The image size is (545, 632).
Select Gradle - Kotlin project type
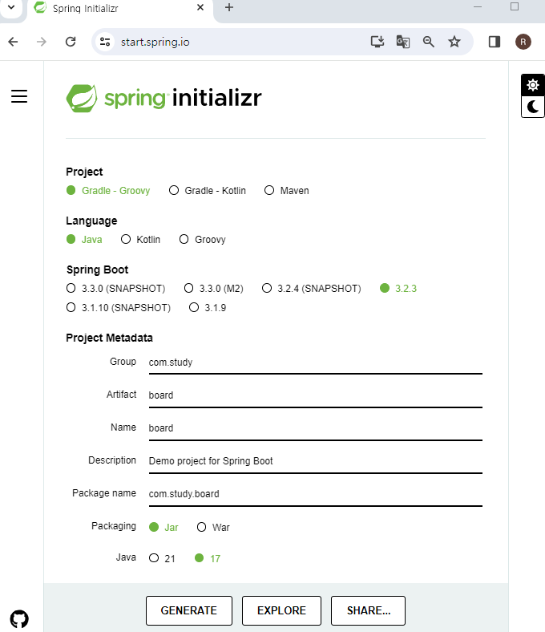click(208, 190)
